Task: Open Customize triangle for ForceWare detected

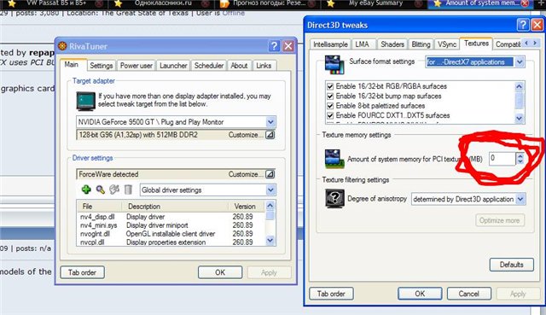Action: [270, 174]
